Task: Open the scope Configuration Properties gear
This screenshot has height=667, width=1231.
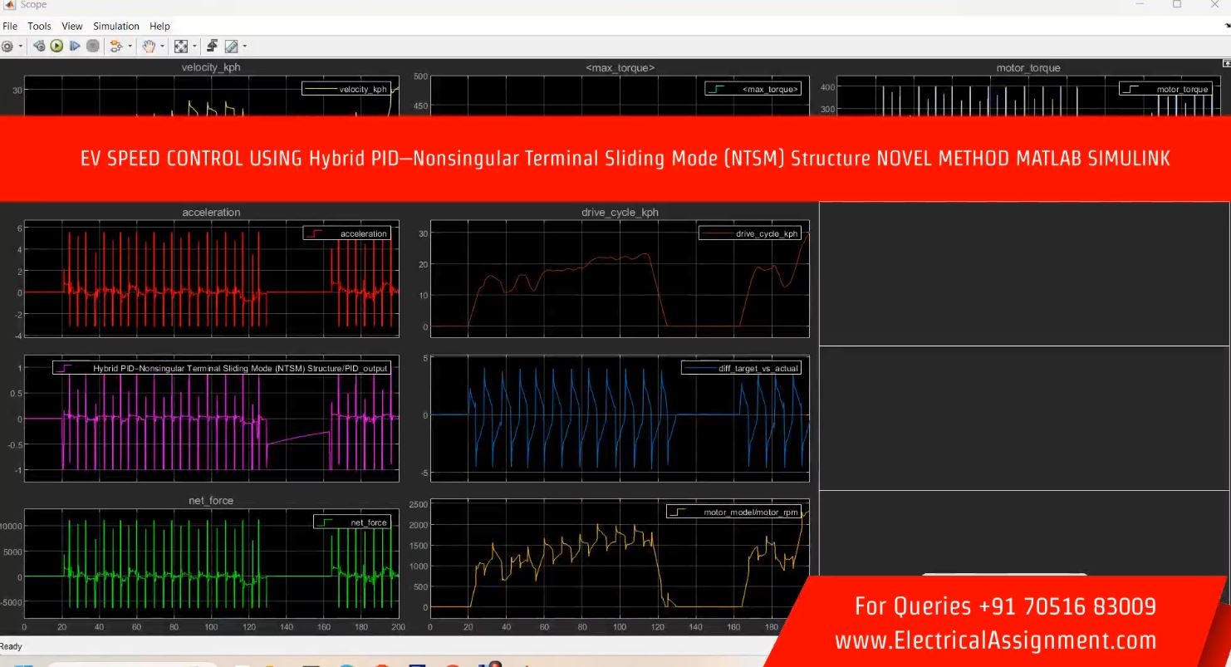Action: pyautogui.click(x=7, y=47)
